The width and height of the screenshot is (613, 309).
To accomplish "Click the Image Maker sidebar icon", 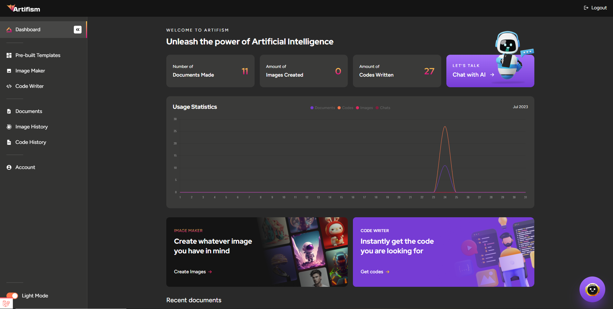I will 9,71.
